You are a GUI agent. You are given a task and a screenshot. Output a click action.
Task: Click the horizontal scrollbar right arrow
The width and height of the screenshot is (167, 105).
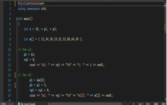click(134, 104)
